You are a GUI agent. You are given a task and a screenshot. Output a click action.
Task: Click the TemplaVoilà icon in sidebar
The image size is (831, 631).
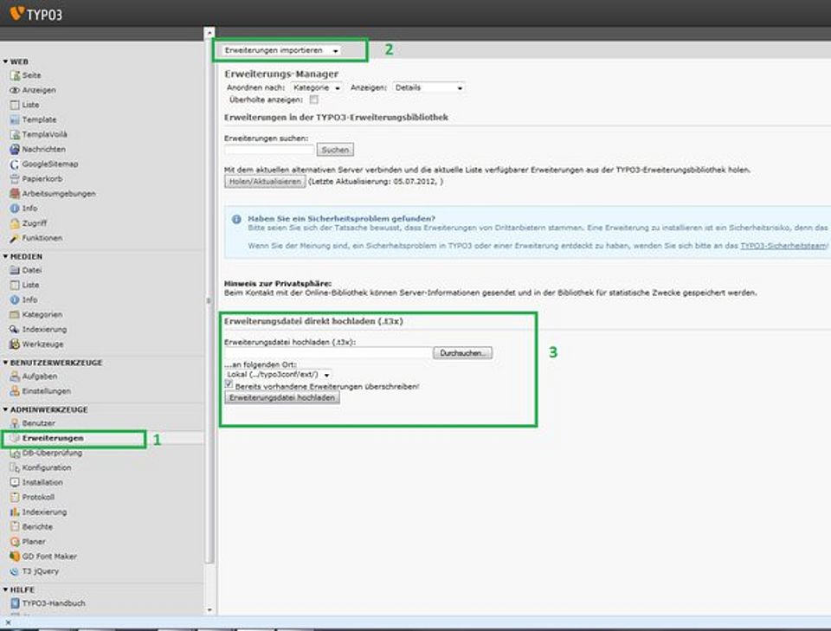[x=15, y=134]
